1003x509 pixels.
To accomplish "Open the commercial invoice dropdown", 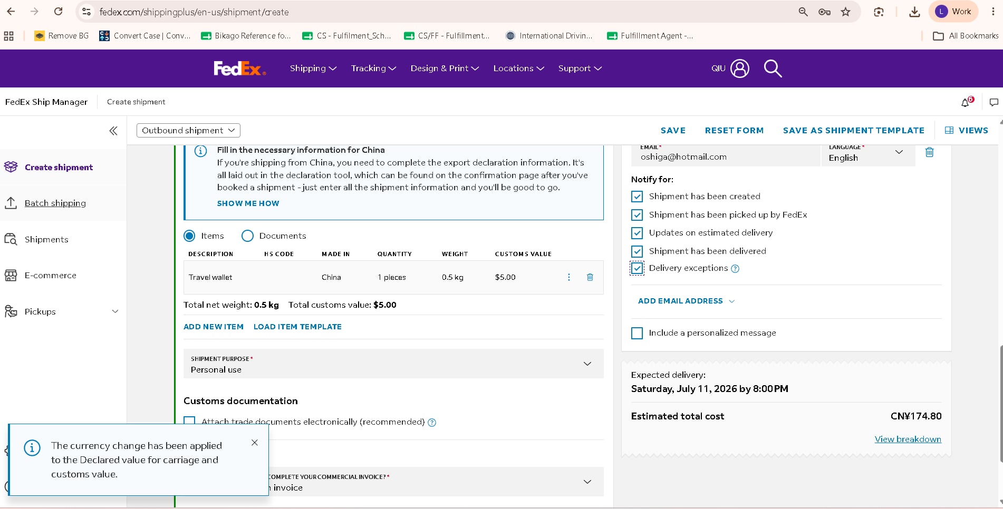I will [x=436, y=482].
